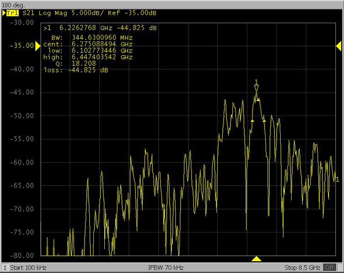Screen dimensions: 344x273
Task: Click the yellow marker triangle on the frequency axis
Action: click(257, 259)
